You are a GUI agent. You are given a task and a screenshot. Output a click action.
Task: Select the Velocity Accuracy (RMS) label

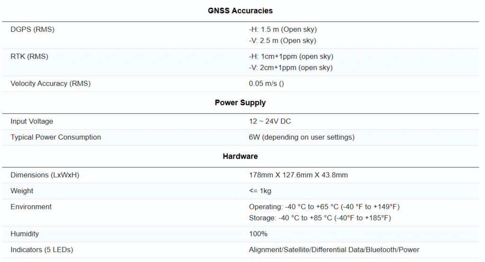[50, 83]
